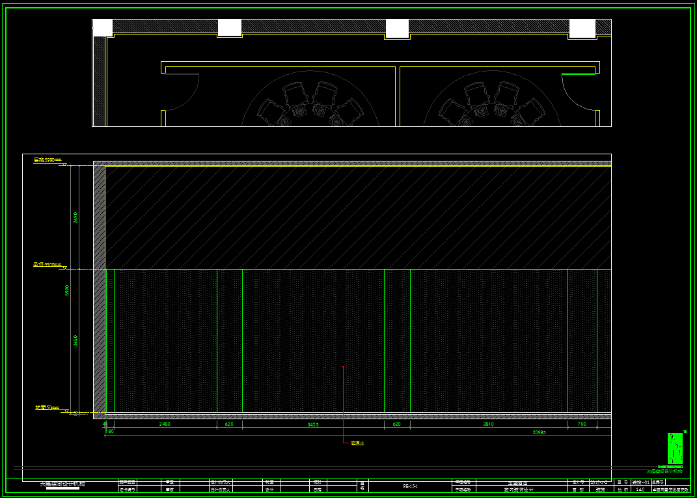This screenshot has height=498, width=697.
Task: Select the 2490 vertical dimension text
Action: click(75, 217)
